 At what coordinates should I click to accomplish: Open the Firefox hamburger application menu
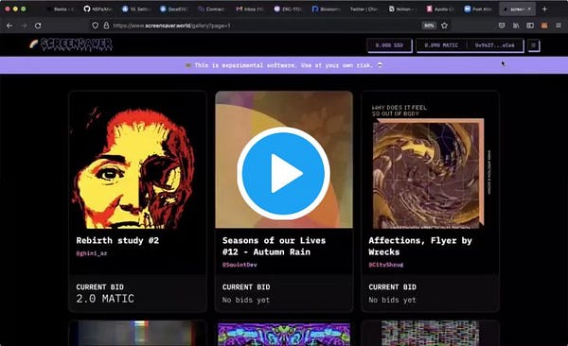click(559, 26)
